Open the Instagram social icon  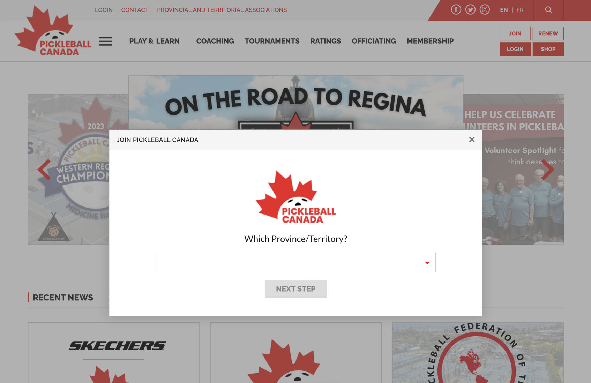click(485, 10)
